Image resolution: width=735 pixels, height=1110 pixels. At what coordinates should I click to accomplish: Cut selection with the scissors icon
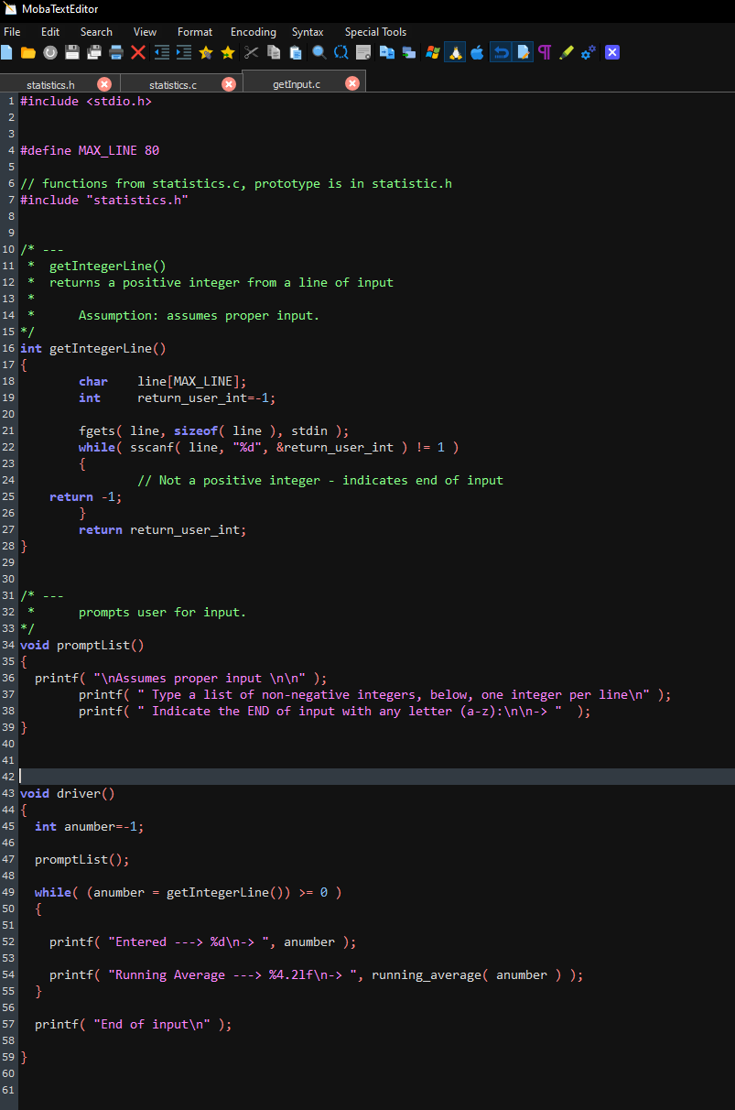coord(251,52)
